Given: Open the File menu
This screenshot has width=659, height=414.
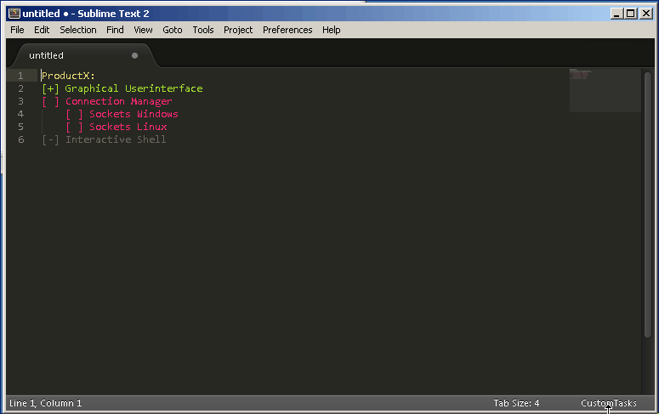Looking at the screenshot, I should click(x=17, y=30).
